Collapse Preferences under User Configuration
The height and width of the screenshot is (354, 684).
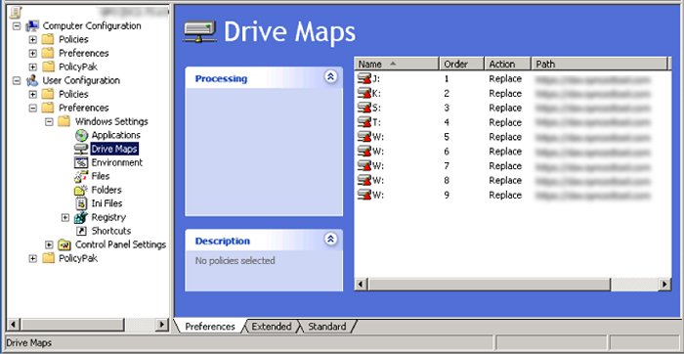pos(32,108)
